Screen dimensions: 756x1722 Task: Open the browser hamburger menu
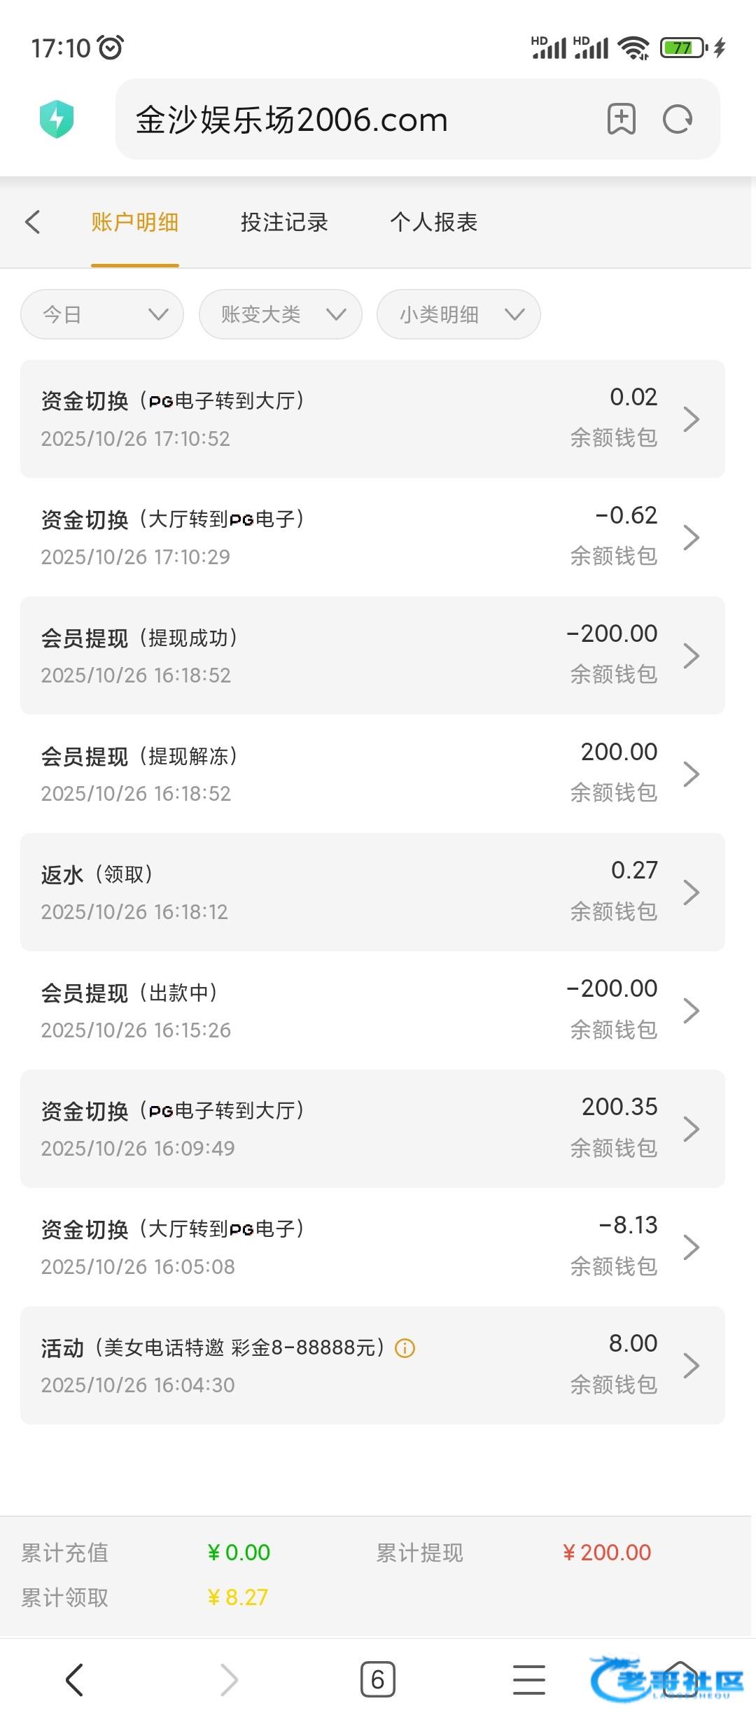tap(528, 1679)
